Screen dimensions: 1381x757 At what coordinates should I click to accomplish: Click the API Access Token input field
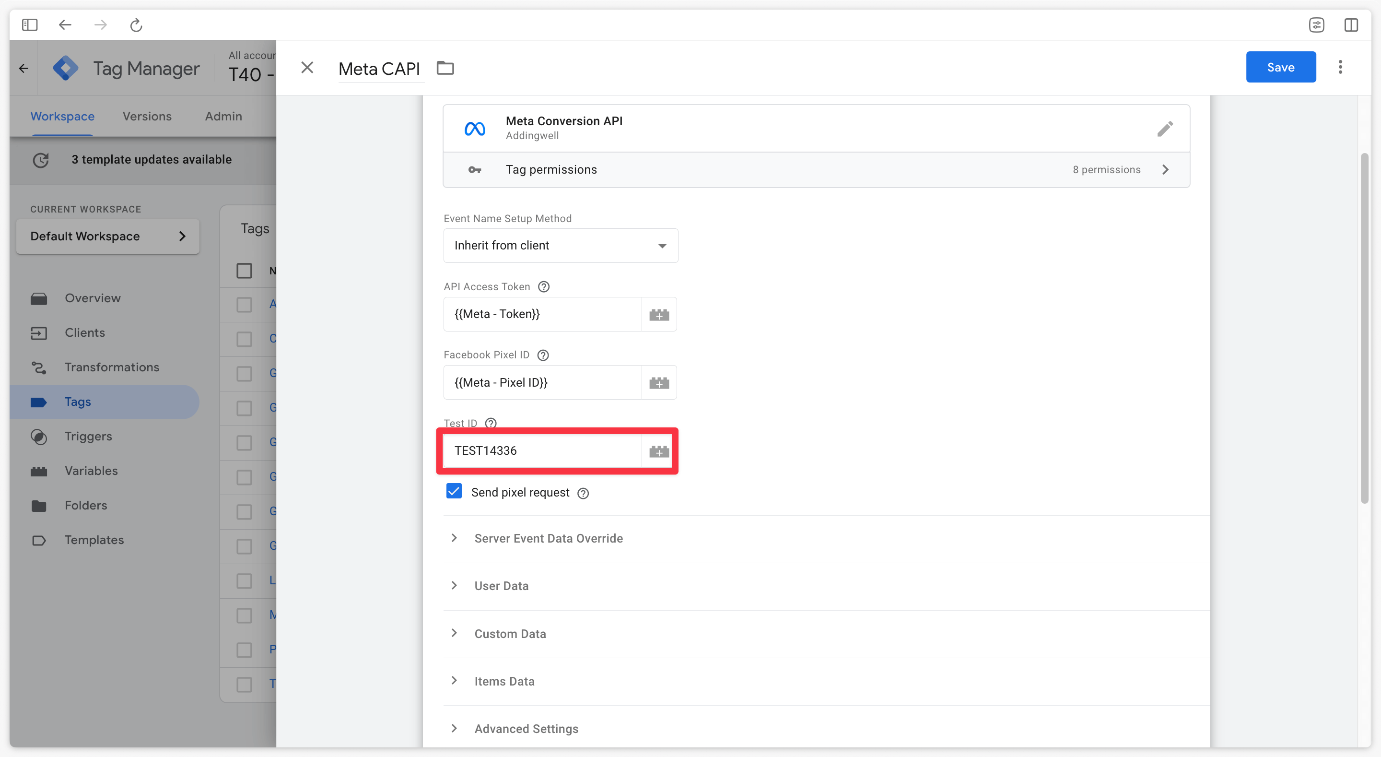(x=542, y=314)
